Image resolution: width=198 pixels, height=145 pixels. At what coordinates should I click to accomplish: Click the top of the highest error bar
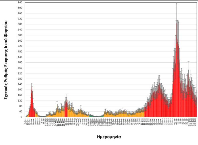(x=177, y=4)
